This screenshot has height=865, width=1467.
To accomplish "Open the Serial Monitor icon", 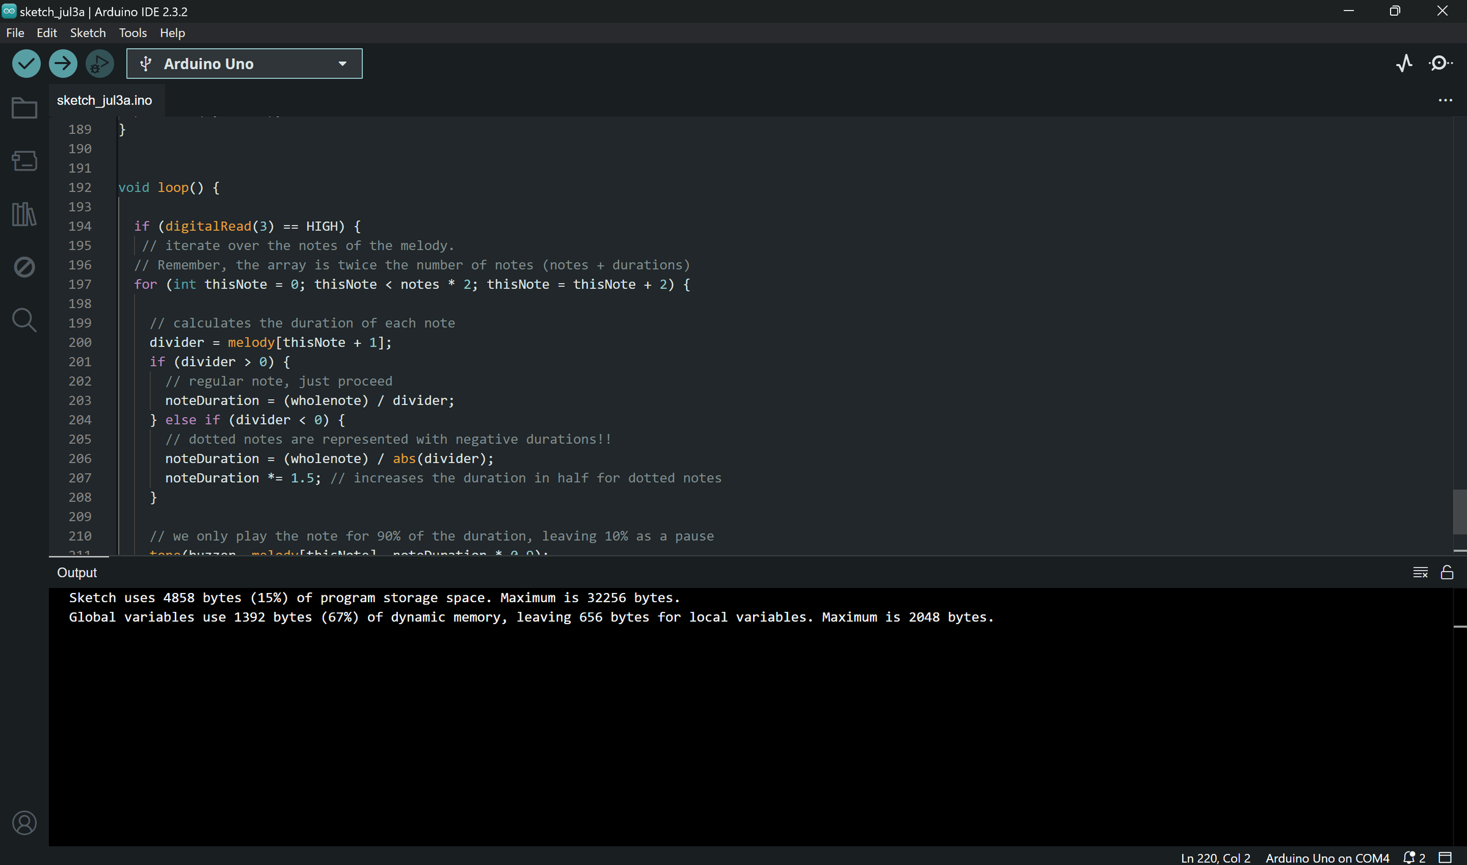I will pos(1440,64).
